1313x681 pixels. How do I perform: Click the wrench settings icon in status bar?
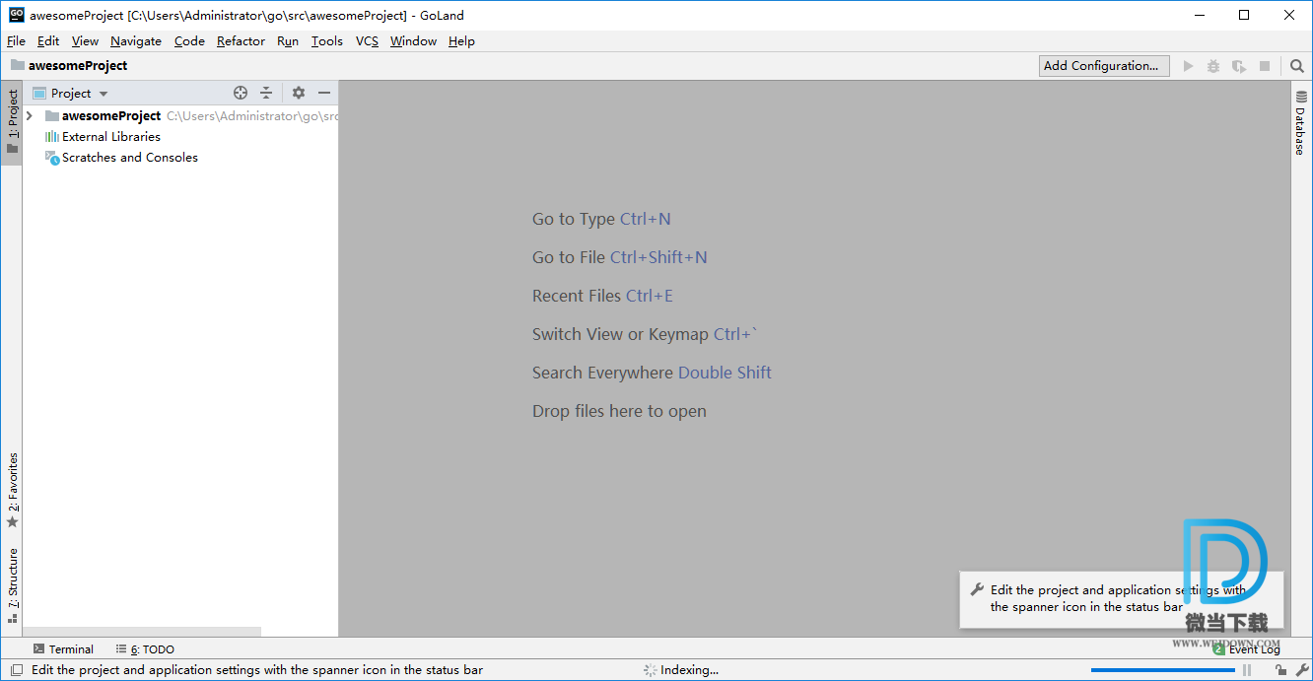pos(1301,670)
